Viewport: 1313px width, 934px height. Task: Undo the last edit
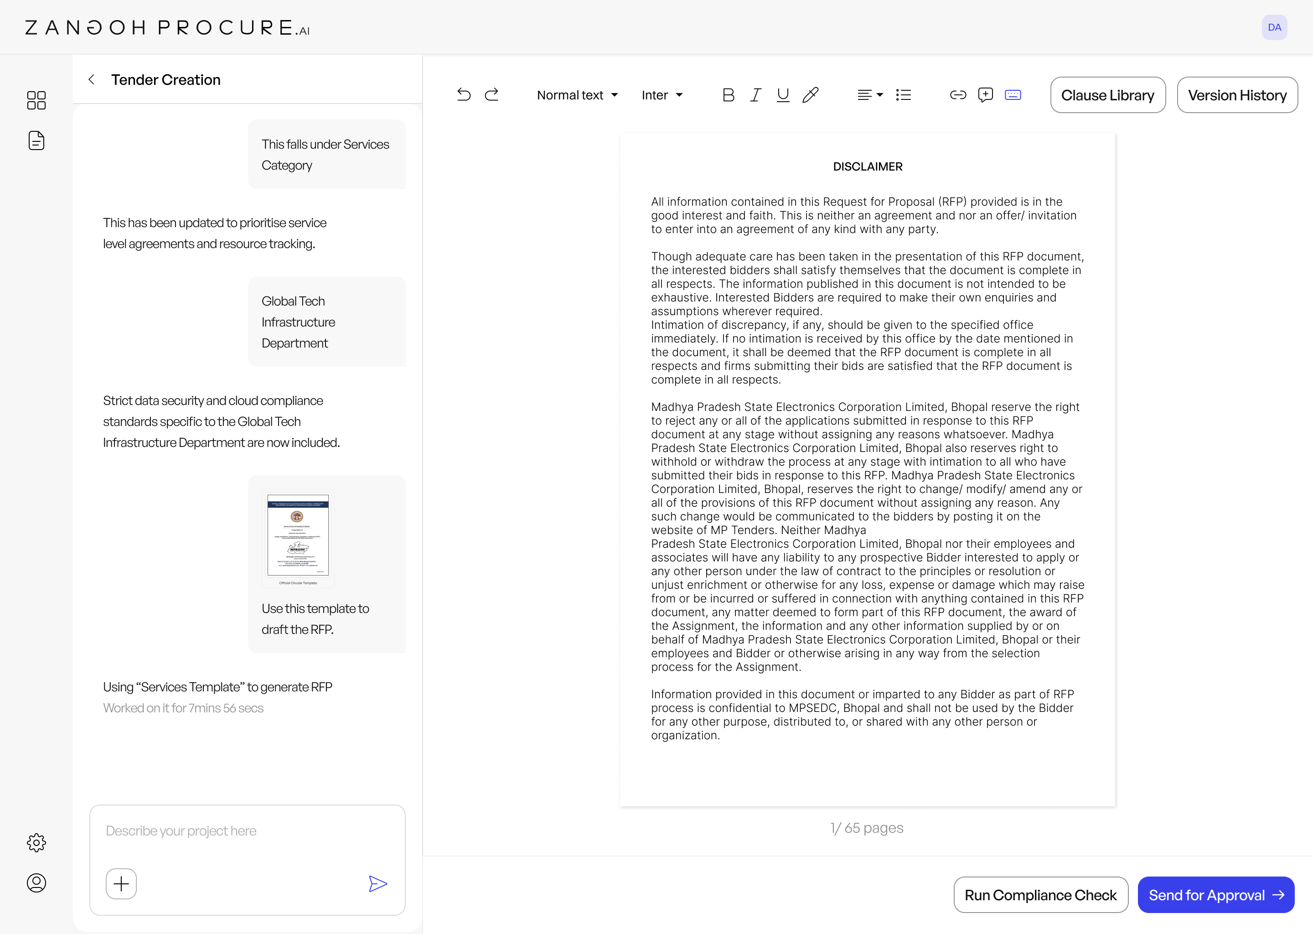point(464,95)
